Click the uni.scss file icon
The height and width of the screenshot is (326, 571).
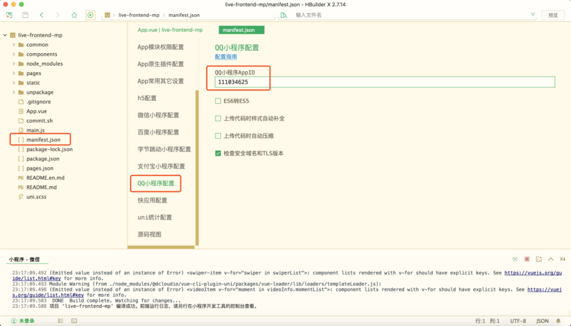click(x=21, y=197)
